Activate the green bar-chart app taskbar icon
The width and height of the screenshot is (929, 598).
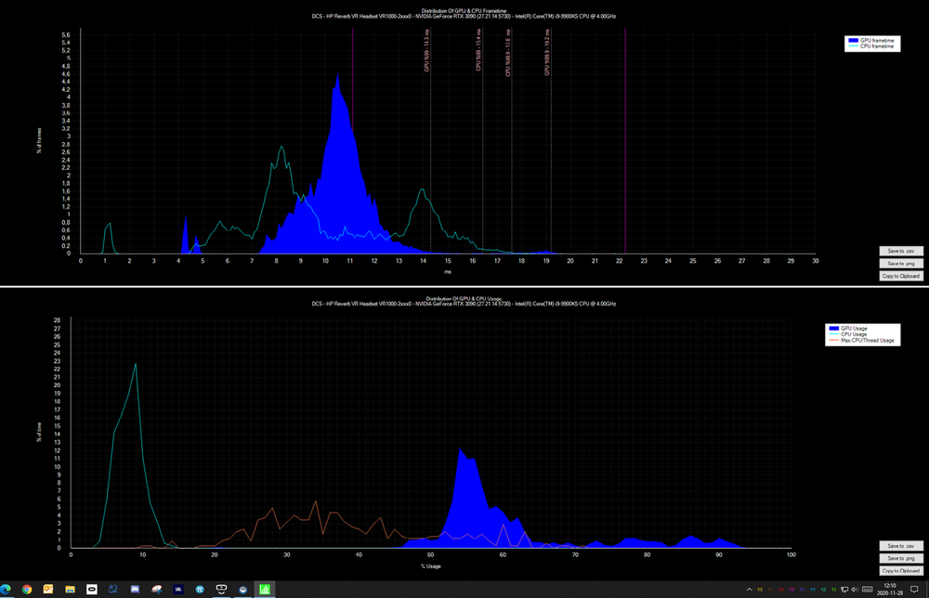click(264, 589)
